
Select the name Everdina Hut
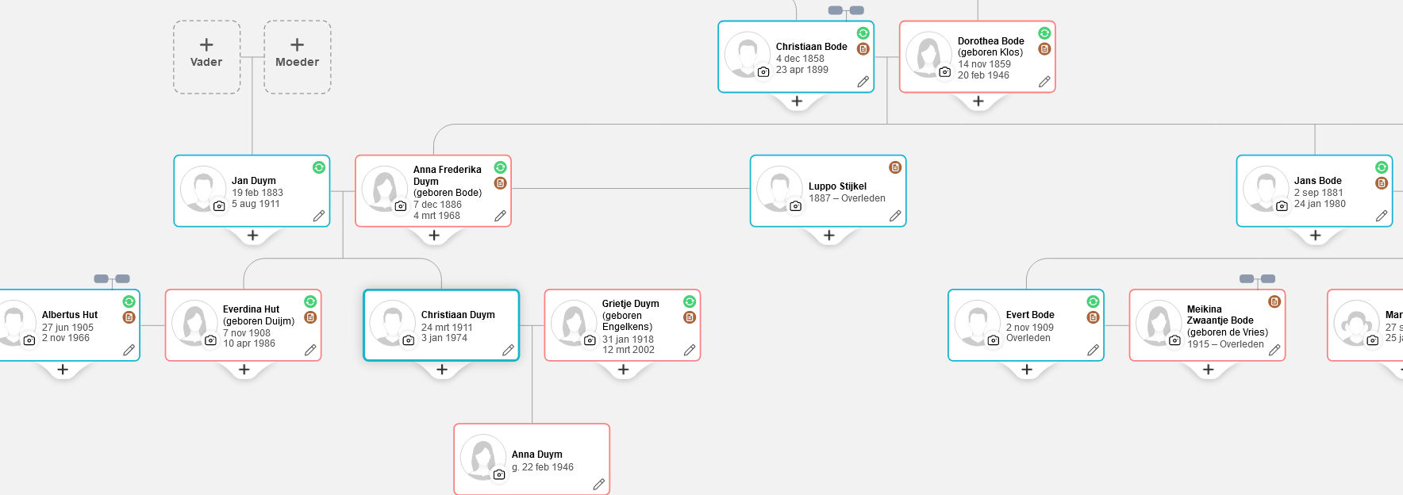tap(251, 309)
